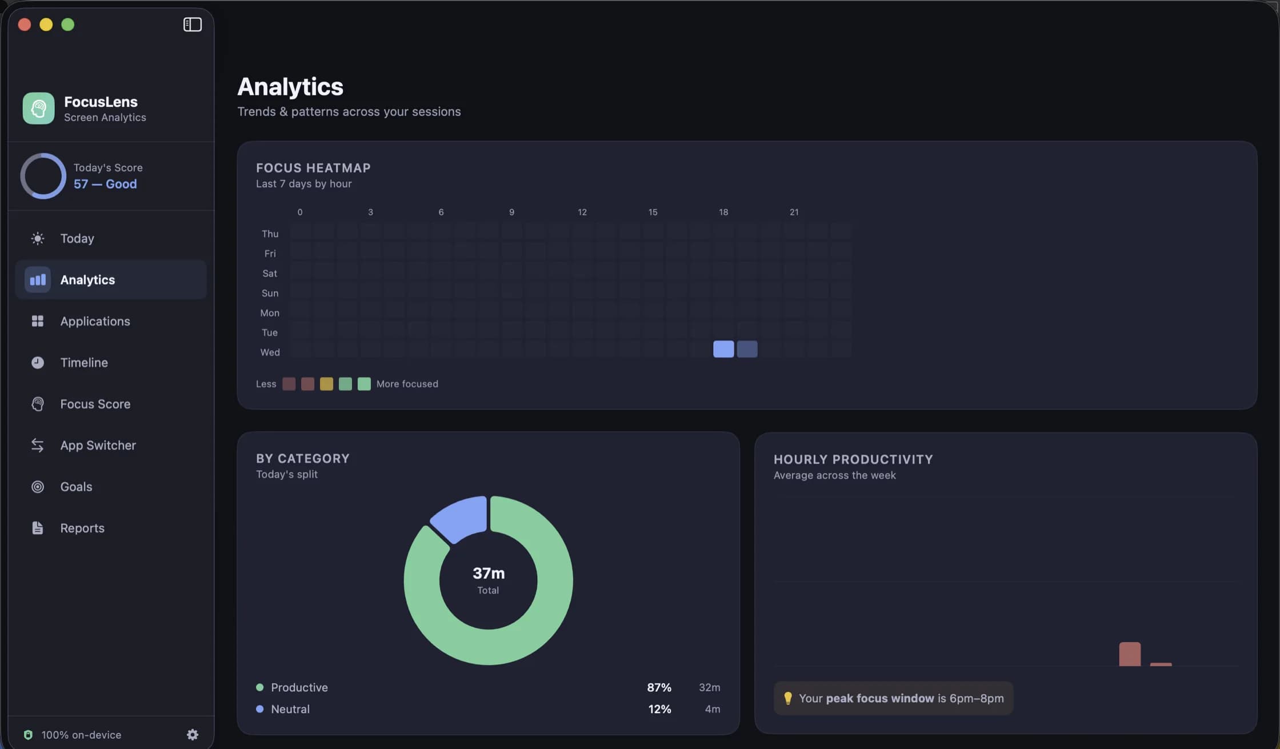The image size is (1280, 749).
Task: Open the Reports page label
Action: point(82,528)
